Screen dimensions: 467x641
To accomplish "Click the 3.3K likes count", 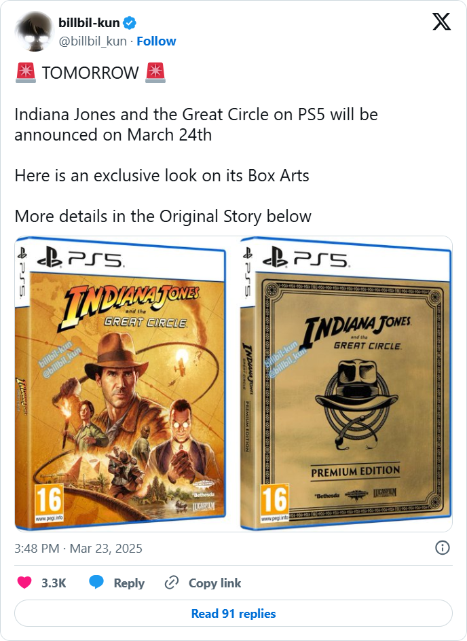I will pos(54,583).
